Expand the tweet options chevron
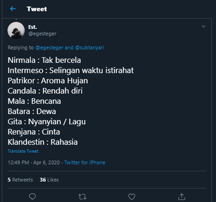Viewport: 216px width, 202px height. pyautogui.click(x=203, y=27)
